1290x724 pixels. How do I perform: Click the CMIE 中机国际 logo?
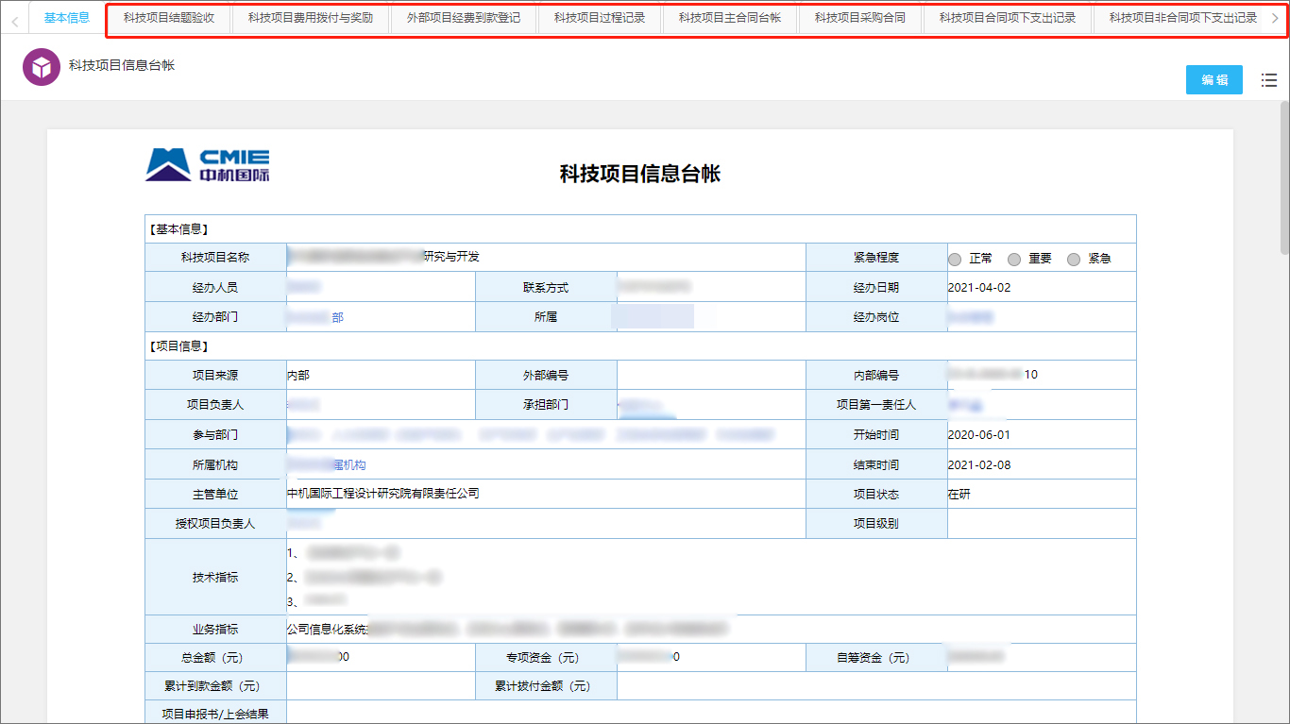pyautogui.click(x=207, y=164)
